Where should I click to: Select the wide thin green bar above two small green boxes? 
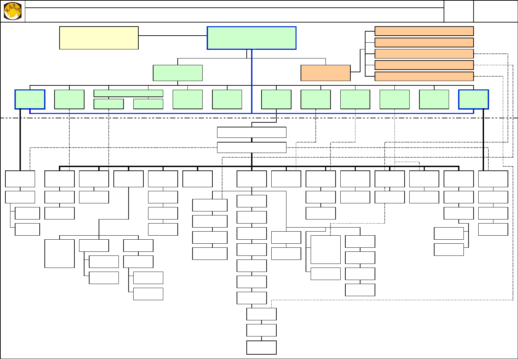128,93
